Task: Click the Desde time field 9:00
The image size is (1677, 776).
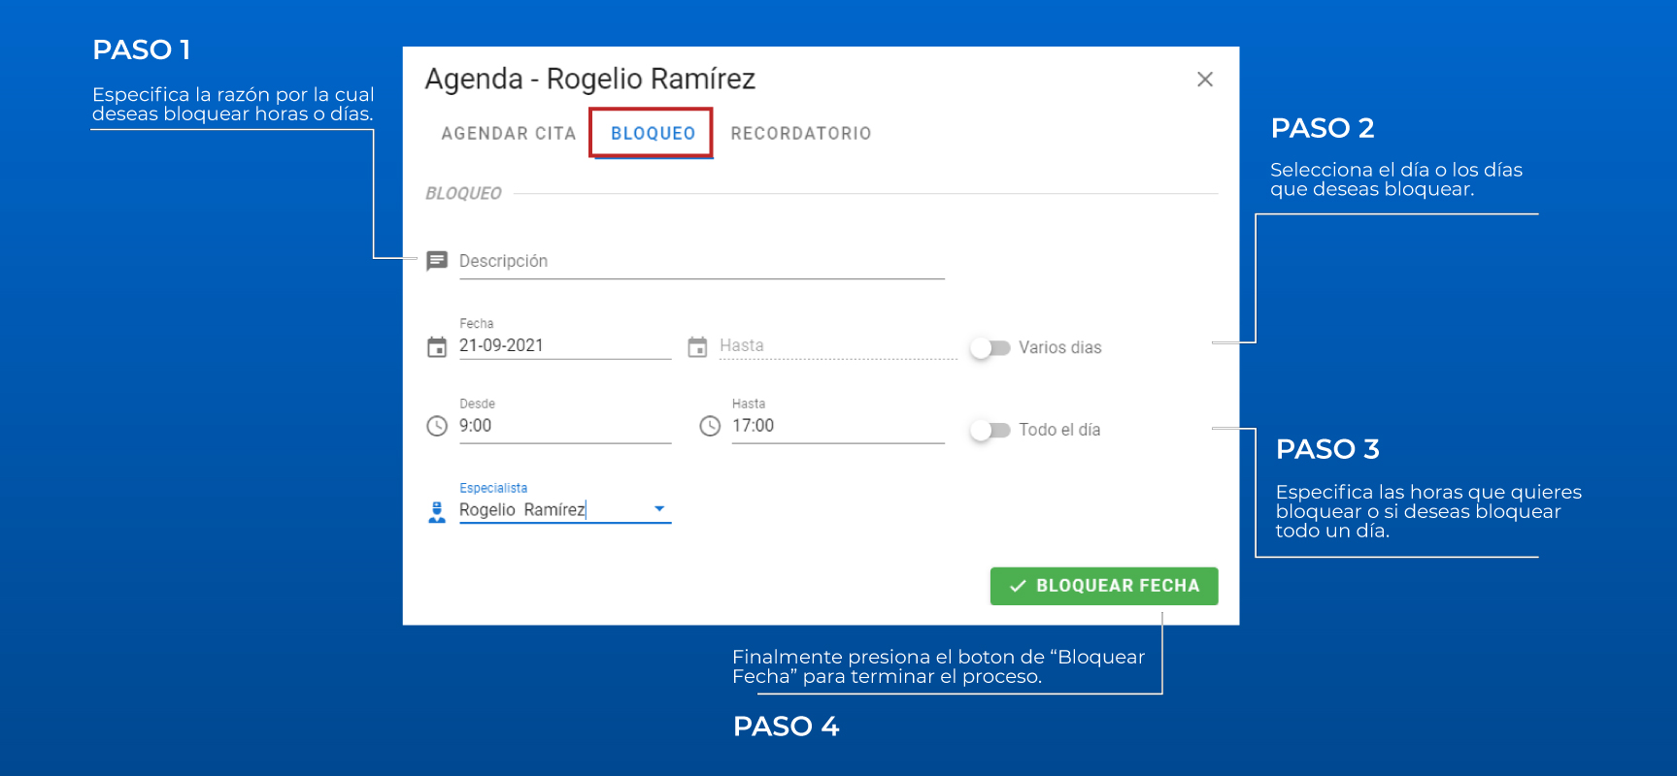Action: click(563, 426)
